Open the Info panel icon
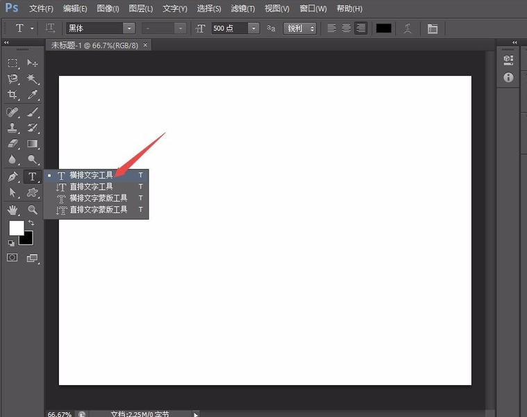Viewport: 527px width, 417px height. 508,77
